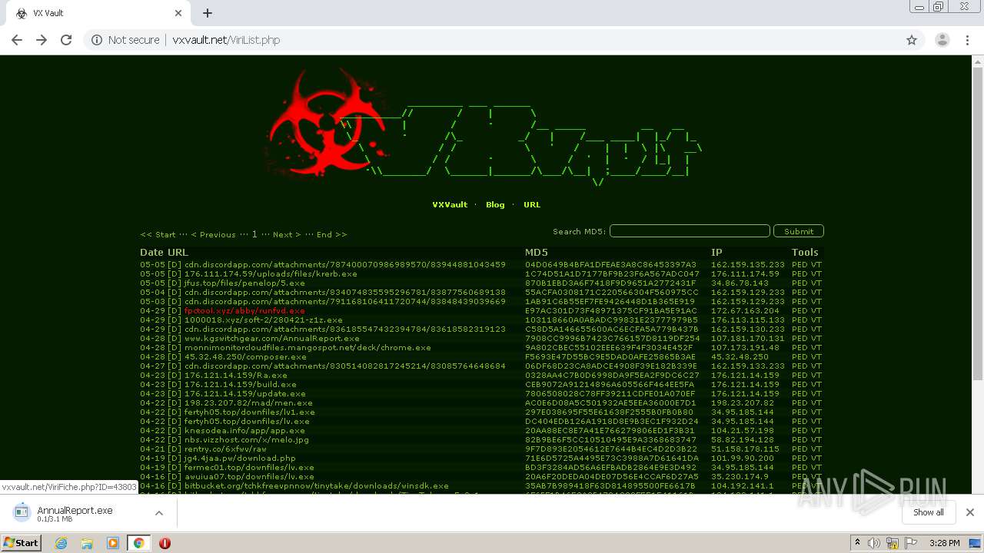
Task: Open the Blog navigation link
Action: point(495,205)
